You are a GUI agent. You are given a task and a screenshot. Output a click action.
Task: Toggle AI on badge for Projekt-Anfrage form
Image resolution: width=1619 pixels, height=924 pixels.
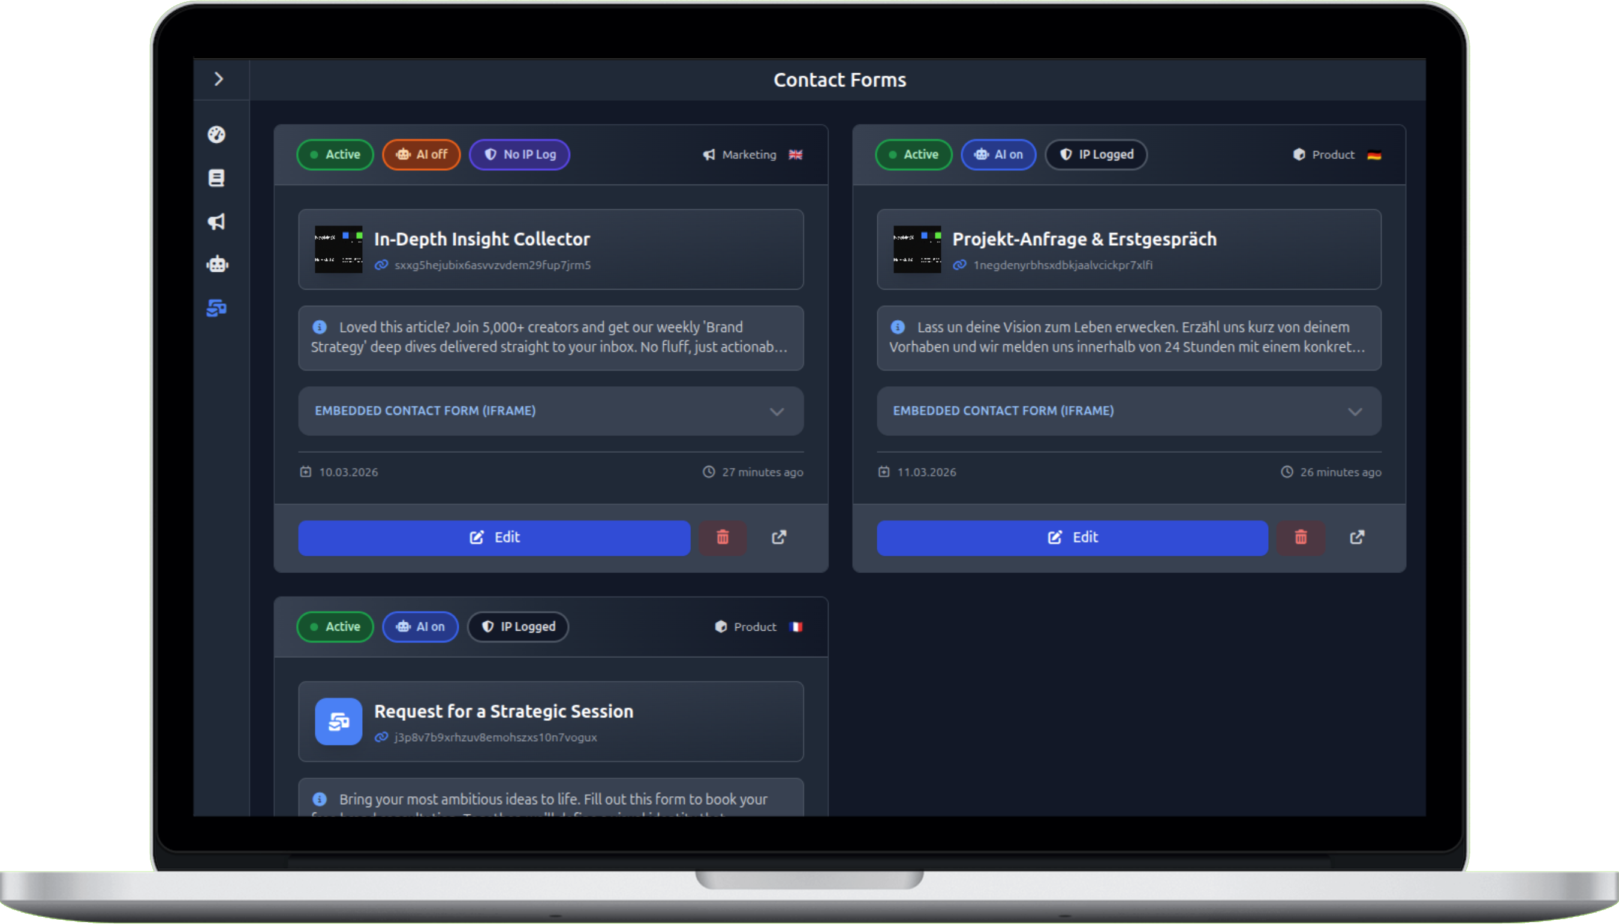pyautogui.click(x=998, y=155)
